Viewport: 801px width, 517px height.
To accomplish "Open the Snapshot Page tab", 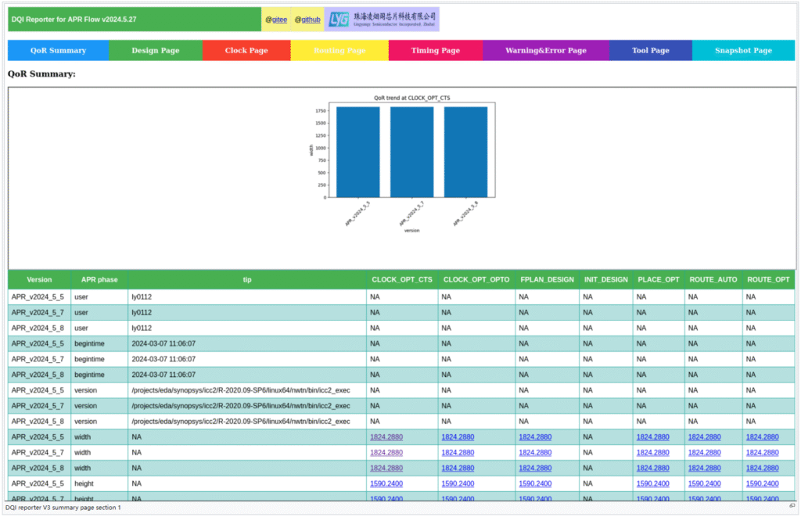I will pyautogui.click(x=743, y=50).
